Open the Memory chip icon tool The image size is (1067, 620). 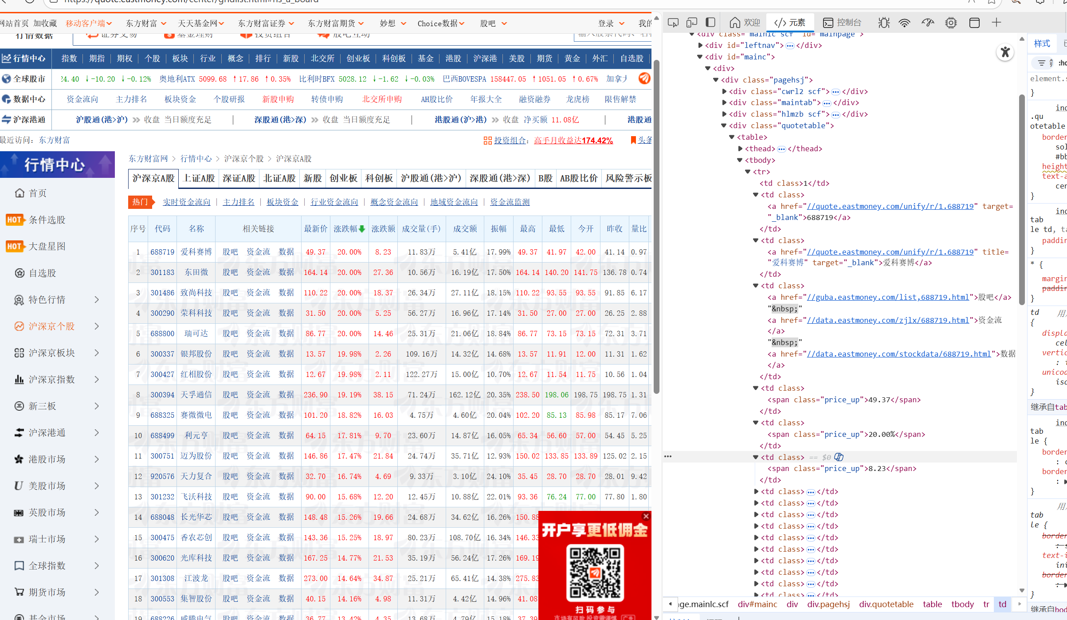[x=951, y=23]
